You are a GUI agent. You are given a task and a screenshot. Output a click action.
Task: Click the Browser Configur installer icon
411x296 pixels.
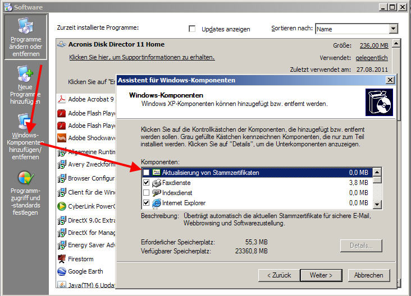point(62,178)
